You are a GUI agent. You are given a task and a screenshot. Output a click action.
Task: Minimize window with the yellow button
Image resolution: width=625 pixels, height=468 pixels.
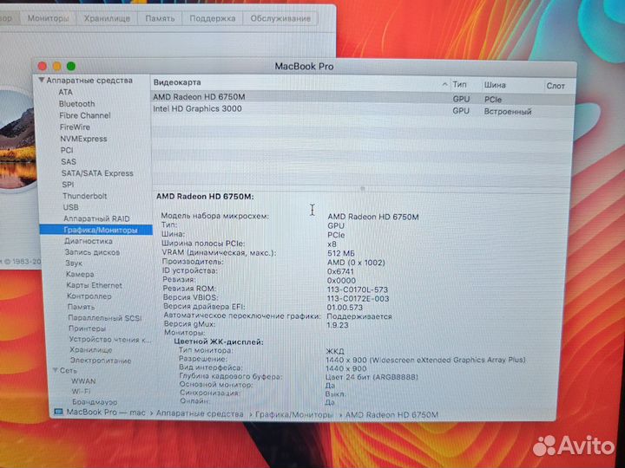tap(57, 67)
